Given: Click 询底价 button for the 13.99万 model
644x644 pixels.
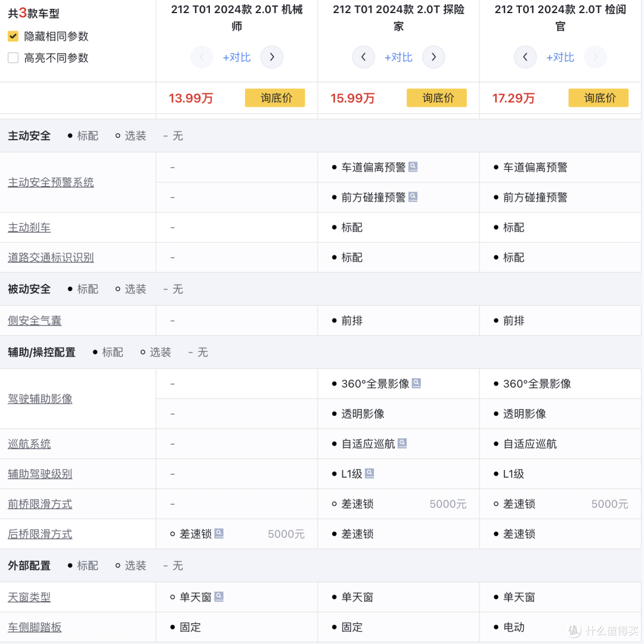Looking at the screenshot, I should [275, 98].
